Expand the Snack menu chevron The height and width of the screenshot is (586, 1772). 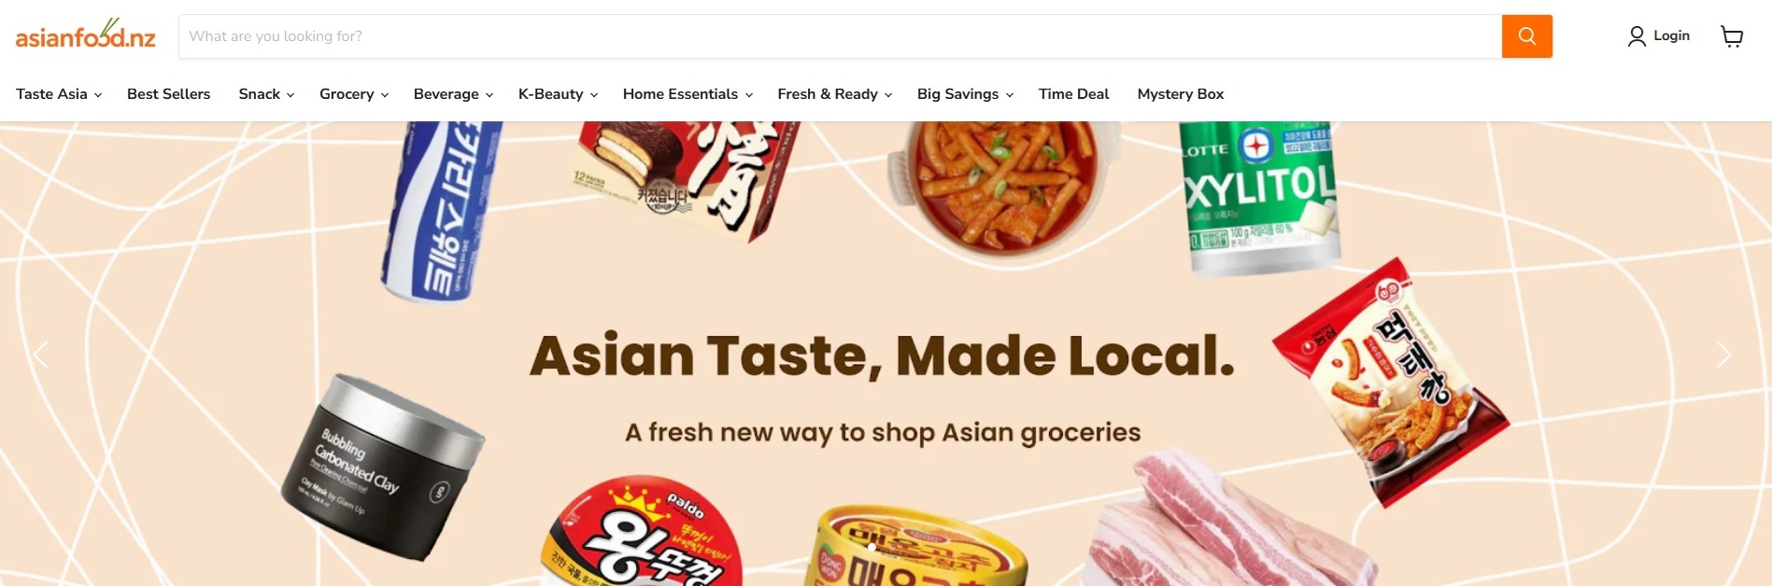291,95
